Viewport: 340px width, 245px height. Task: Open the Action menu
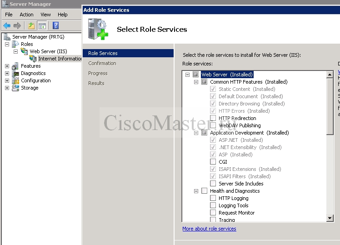click(26, 15)
